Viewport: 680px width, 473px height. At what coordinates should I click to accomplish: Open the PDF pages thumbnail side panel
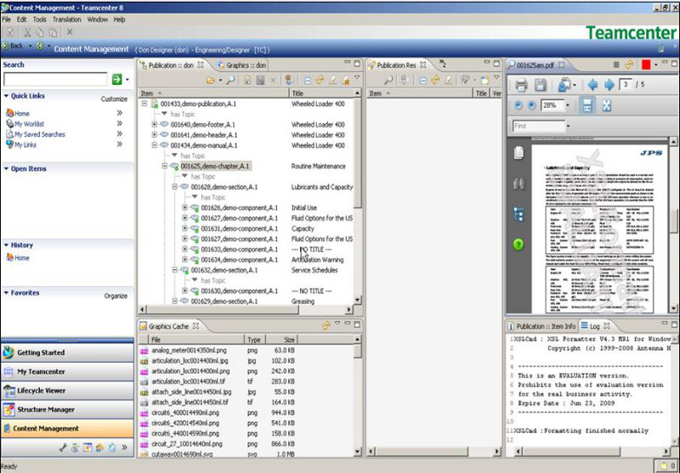tap(518, 153)
